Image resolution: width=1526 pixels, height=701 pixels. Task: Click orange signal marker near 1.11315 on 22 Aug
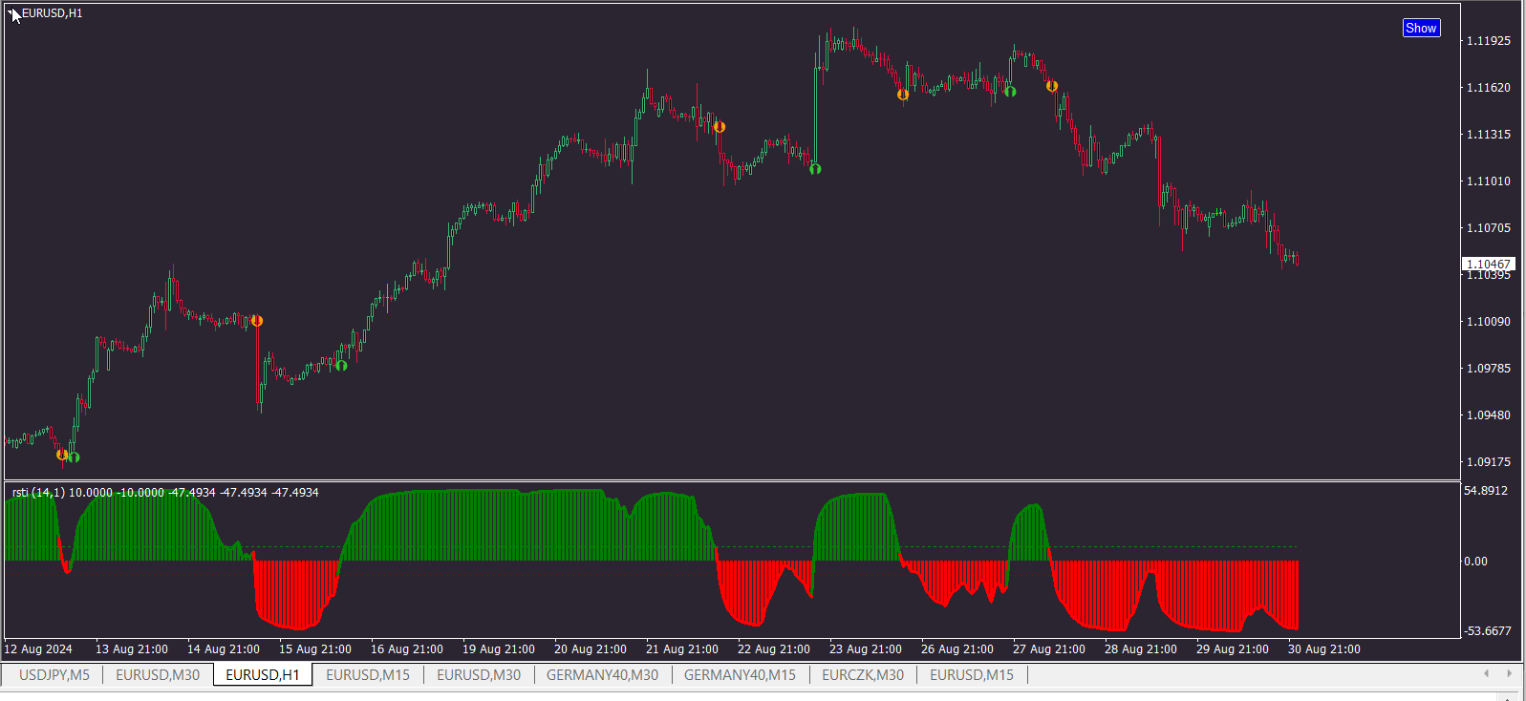(720, 127)
